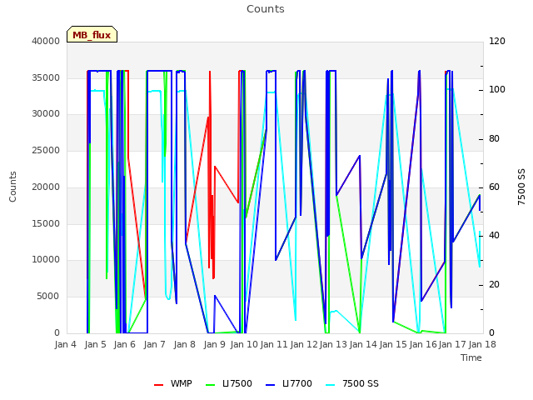Click the 100 right axis value

pos(497,90)
